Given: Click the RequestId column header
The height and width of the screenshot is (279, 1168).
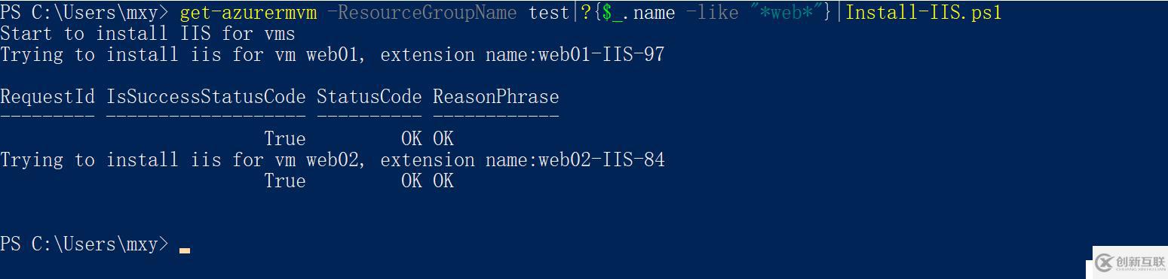Looking at the screenshot, I should pos(48,97).
